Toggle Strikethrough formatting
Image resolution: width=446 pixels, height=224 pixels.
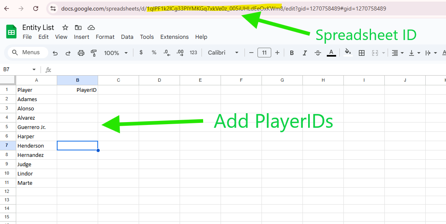(318, 53)
